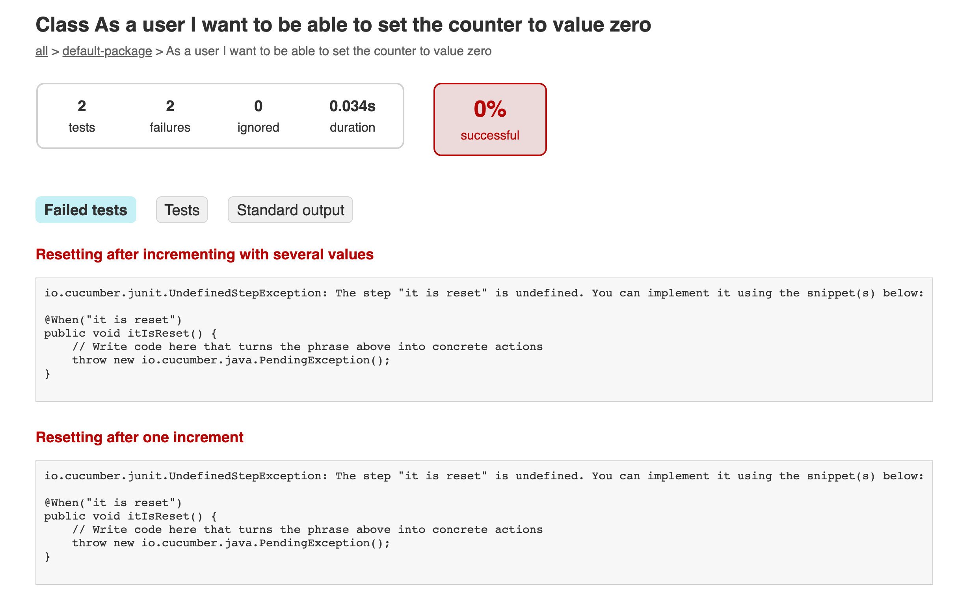
Task: Click the first PendingException throw line
Action: click(231, 360)
